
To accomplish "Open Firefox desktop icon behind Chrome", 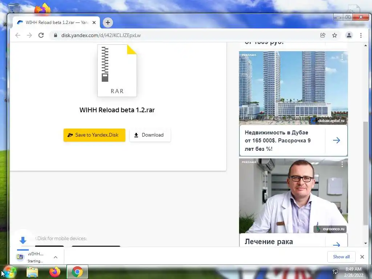I will (43, 9).
